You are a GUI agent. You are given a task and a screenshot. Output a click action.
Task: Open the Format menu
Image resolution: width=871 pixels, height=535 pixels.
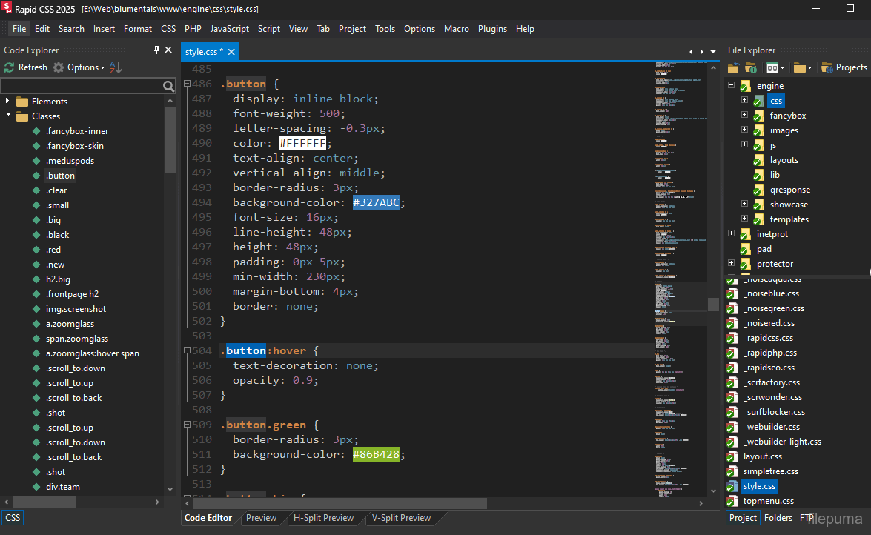(x=138, y=29)
